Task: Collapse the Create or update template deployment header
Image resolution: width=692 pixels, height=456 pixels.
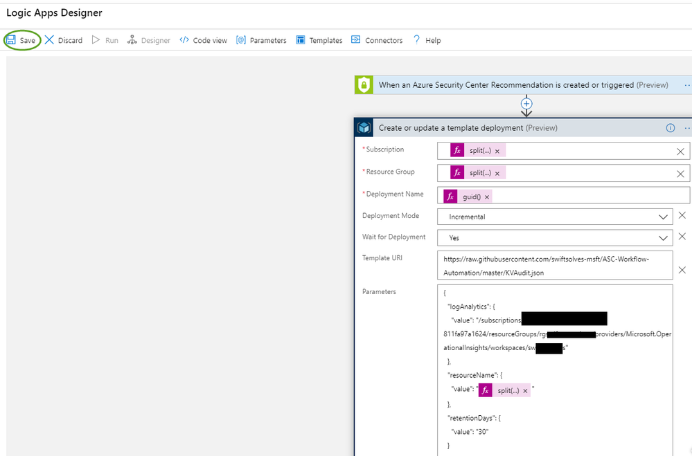Action: pos(523,128)
